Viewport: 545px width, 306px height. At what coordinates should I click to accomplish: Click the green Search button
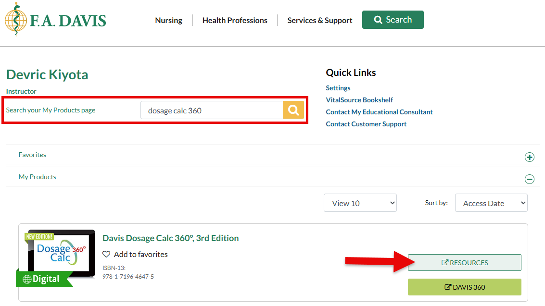tap(393, 20)
